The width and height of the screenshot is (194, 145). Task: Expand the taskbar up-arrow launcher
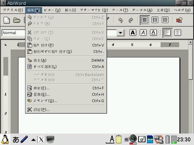(33, 140)
